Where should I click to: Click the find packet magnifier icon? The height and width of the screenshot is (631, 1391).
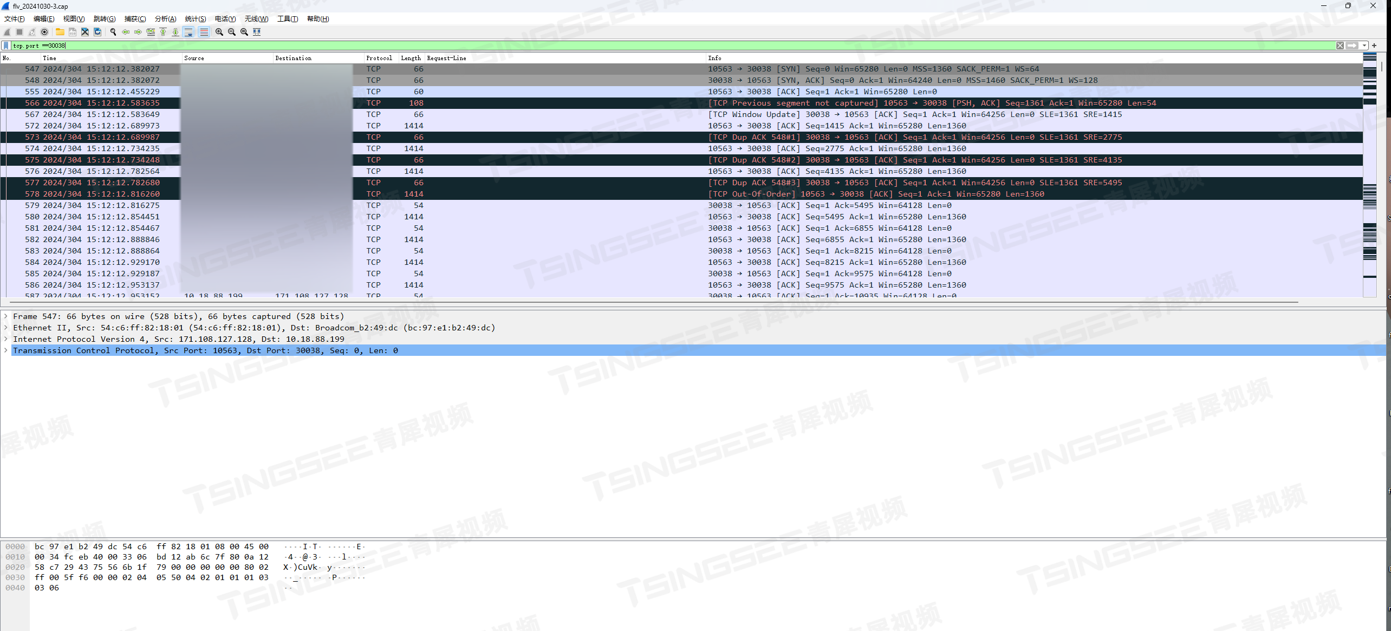coord(113,32)
